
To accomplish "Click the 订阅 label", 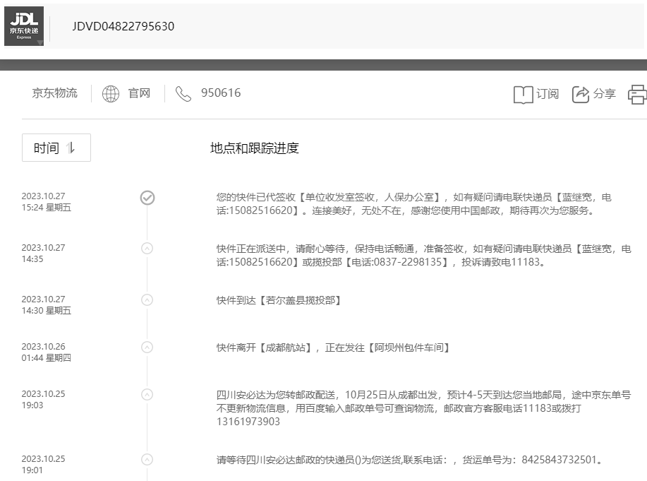I will click(x=547, y=94).
